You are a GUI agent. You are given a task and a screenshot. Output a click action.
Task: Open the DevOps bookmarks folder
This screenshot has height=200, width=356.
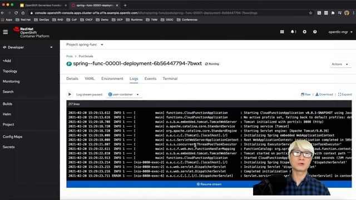pos(42,20)
